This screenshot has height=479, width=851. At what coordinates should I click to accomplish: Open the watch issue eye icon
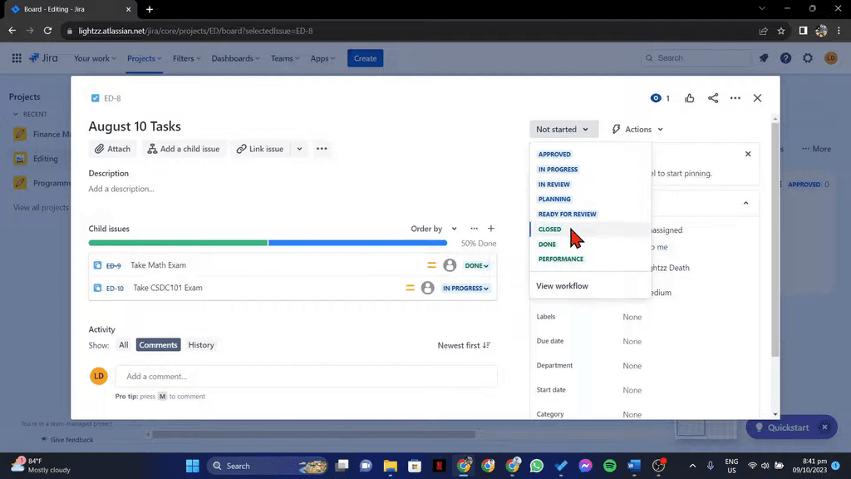(x=656, y=97)
